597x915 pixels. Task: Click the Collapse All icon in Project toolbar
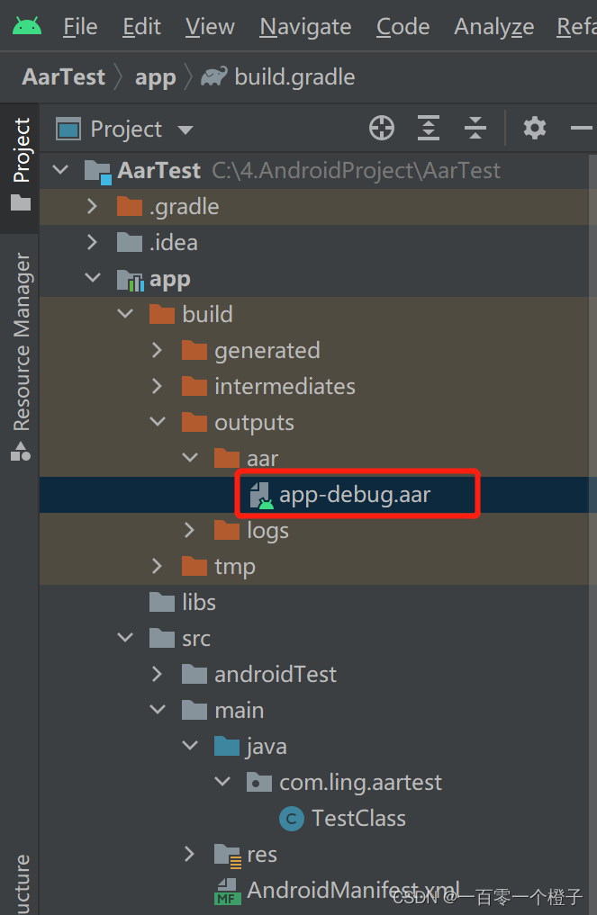(475, 129)
